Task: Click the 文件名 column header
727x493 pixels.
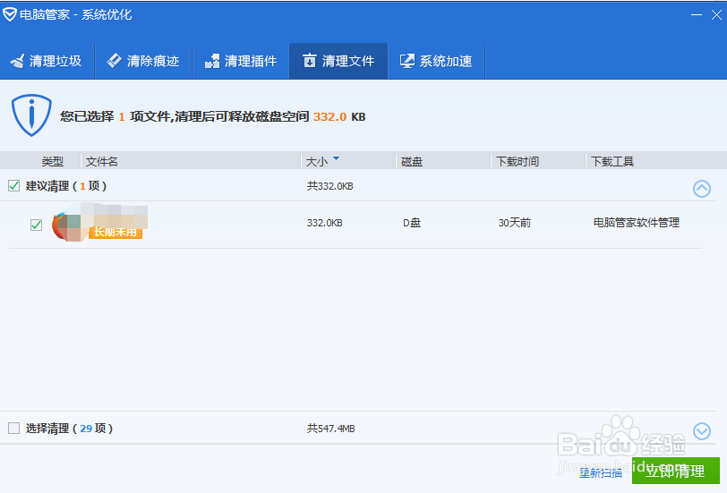Action: pyautogui.click(x=101, y=161)
